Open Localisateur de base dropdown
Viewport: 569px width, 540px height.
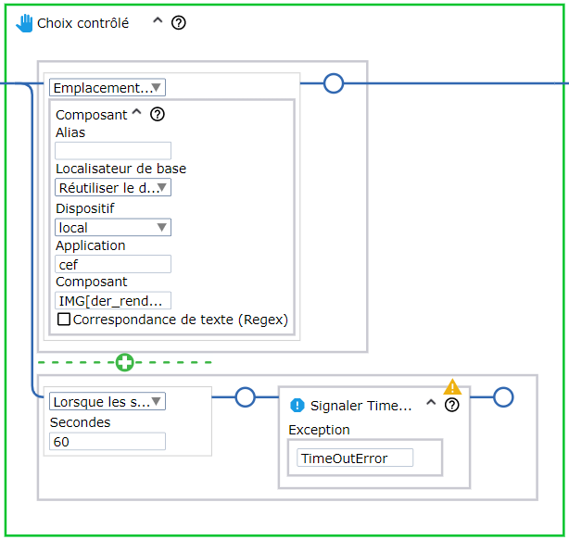coord(113,188)
